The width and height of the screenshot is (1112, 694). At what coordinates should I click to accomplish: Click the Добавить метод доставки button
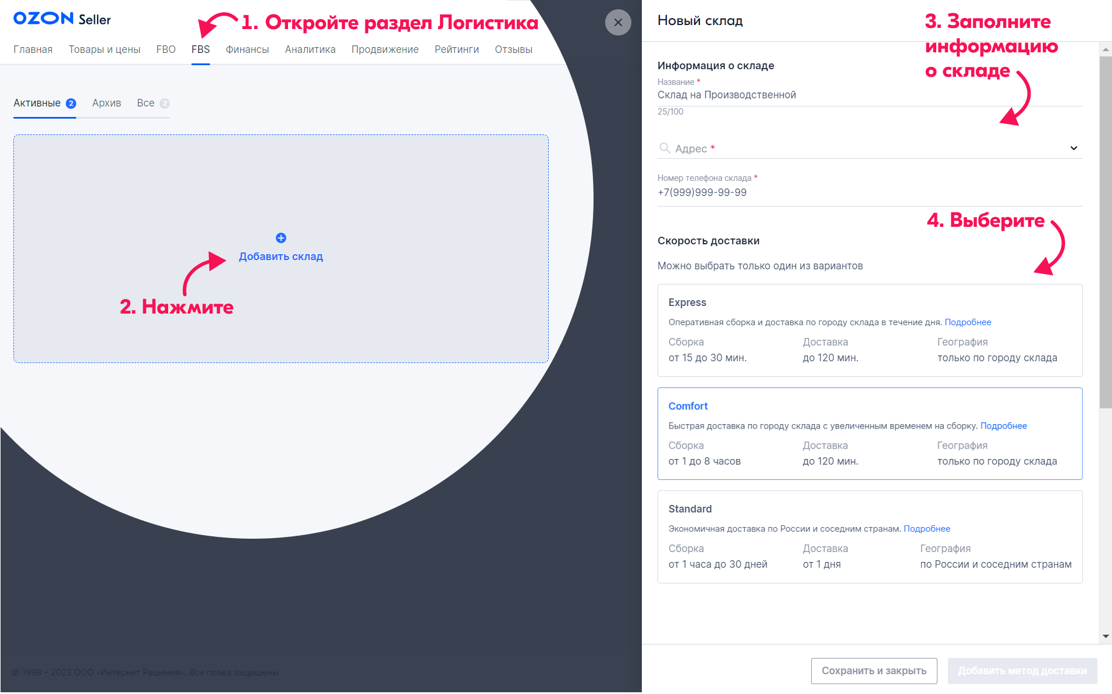1022,671
